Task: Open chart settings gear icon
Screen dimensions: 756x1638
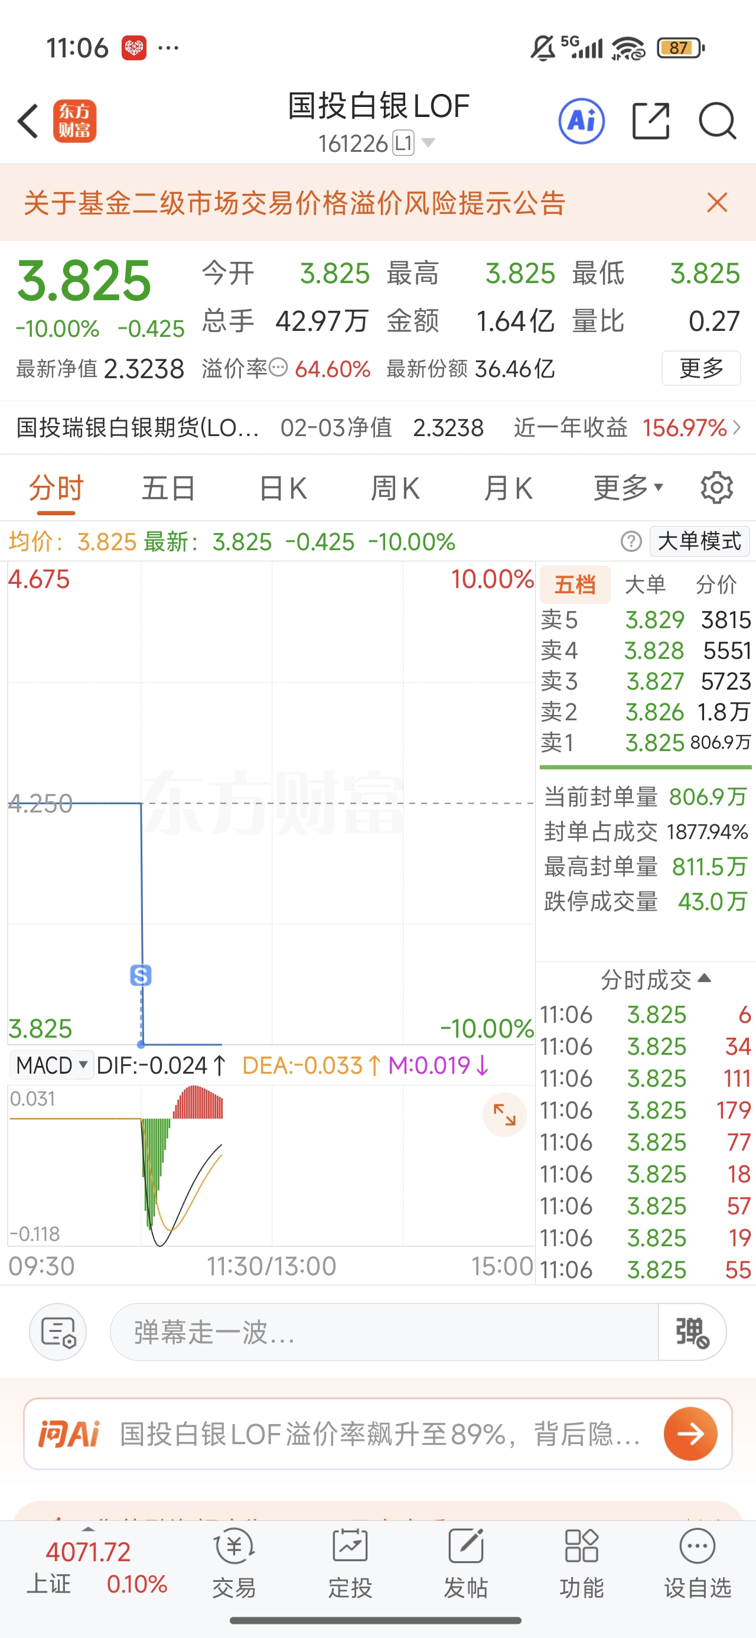Action: (716, 487)
